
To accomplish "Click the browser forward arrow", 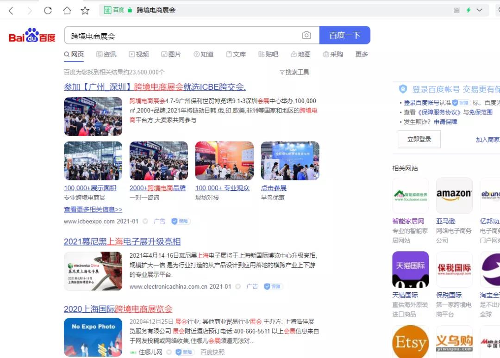I will [30, 11].
